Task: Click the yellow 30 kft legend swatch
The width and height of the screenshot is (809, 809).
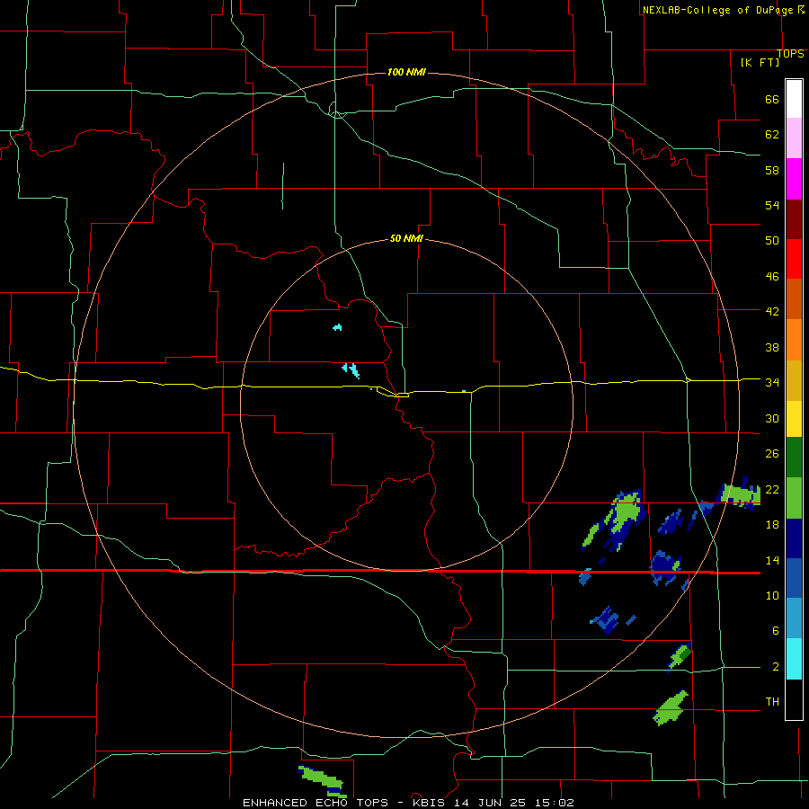Action: click(x=794, y=418)
